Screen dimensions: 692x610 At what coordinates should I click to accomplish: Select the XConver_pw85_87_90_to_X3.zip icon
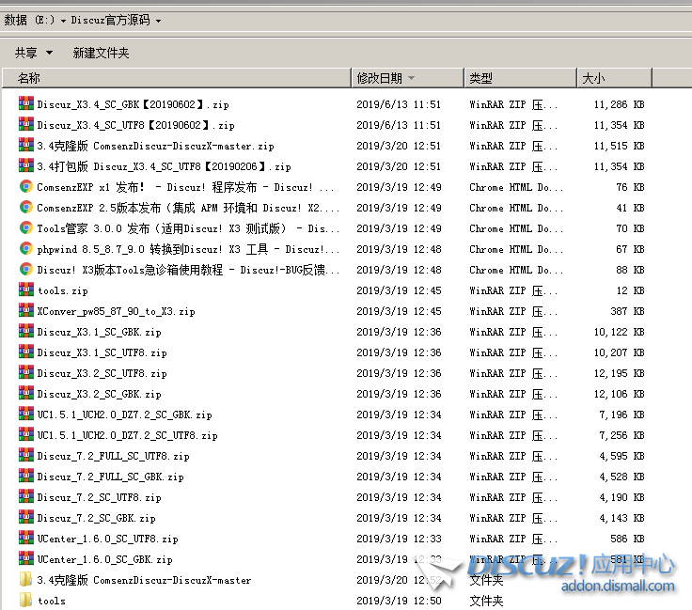click(x=26, y=310)
